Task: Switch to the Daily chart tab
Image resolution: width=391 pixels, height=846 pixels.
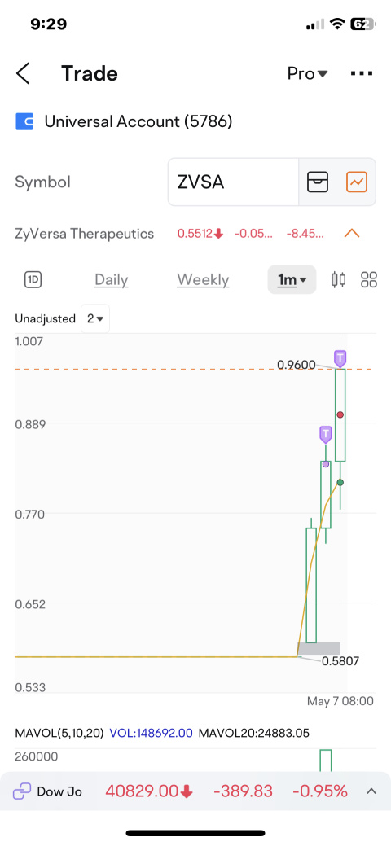Action: click(112, 280)
